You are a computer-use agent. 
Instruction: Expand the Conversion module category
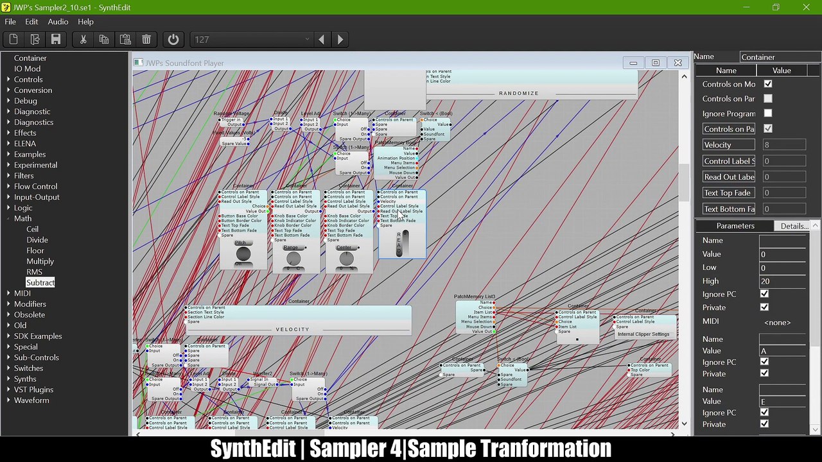(7, 90)
